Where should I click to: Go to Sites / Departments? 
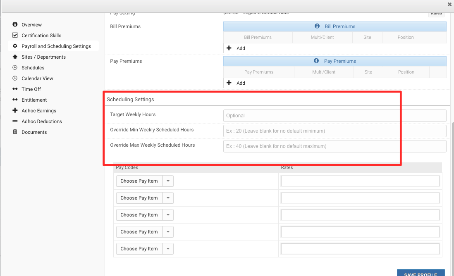click(43, 57)
